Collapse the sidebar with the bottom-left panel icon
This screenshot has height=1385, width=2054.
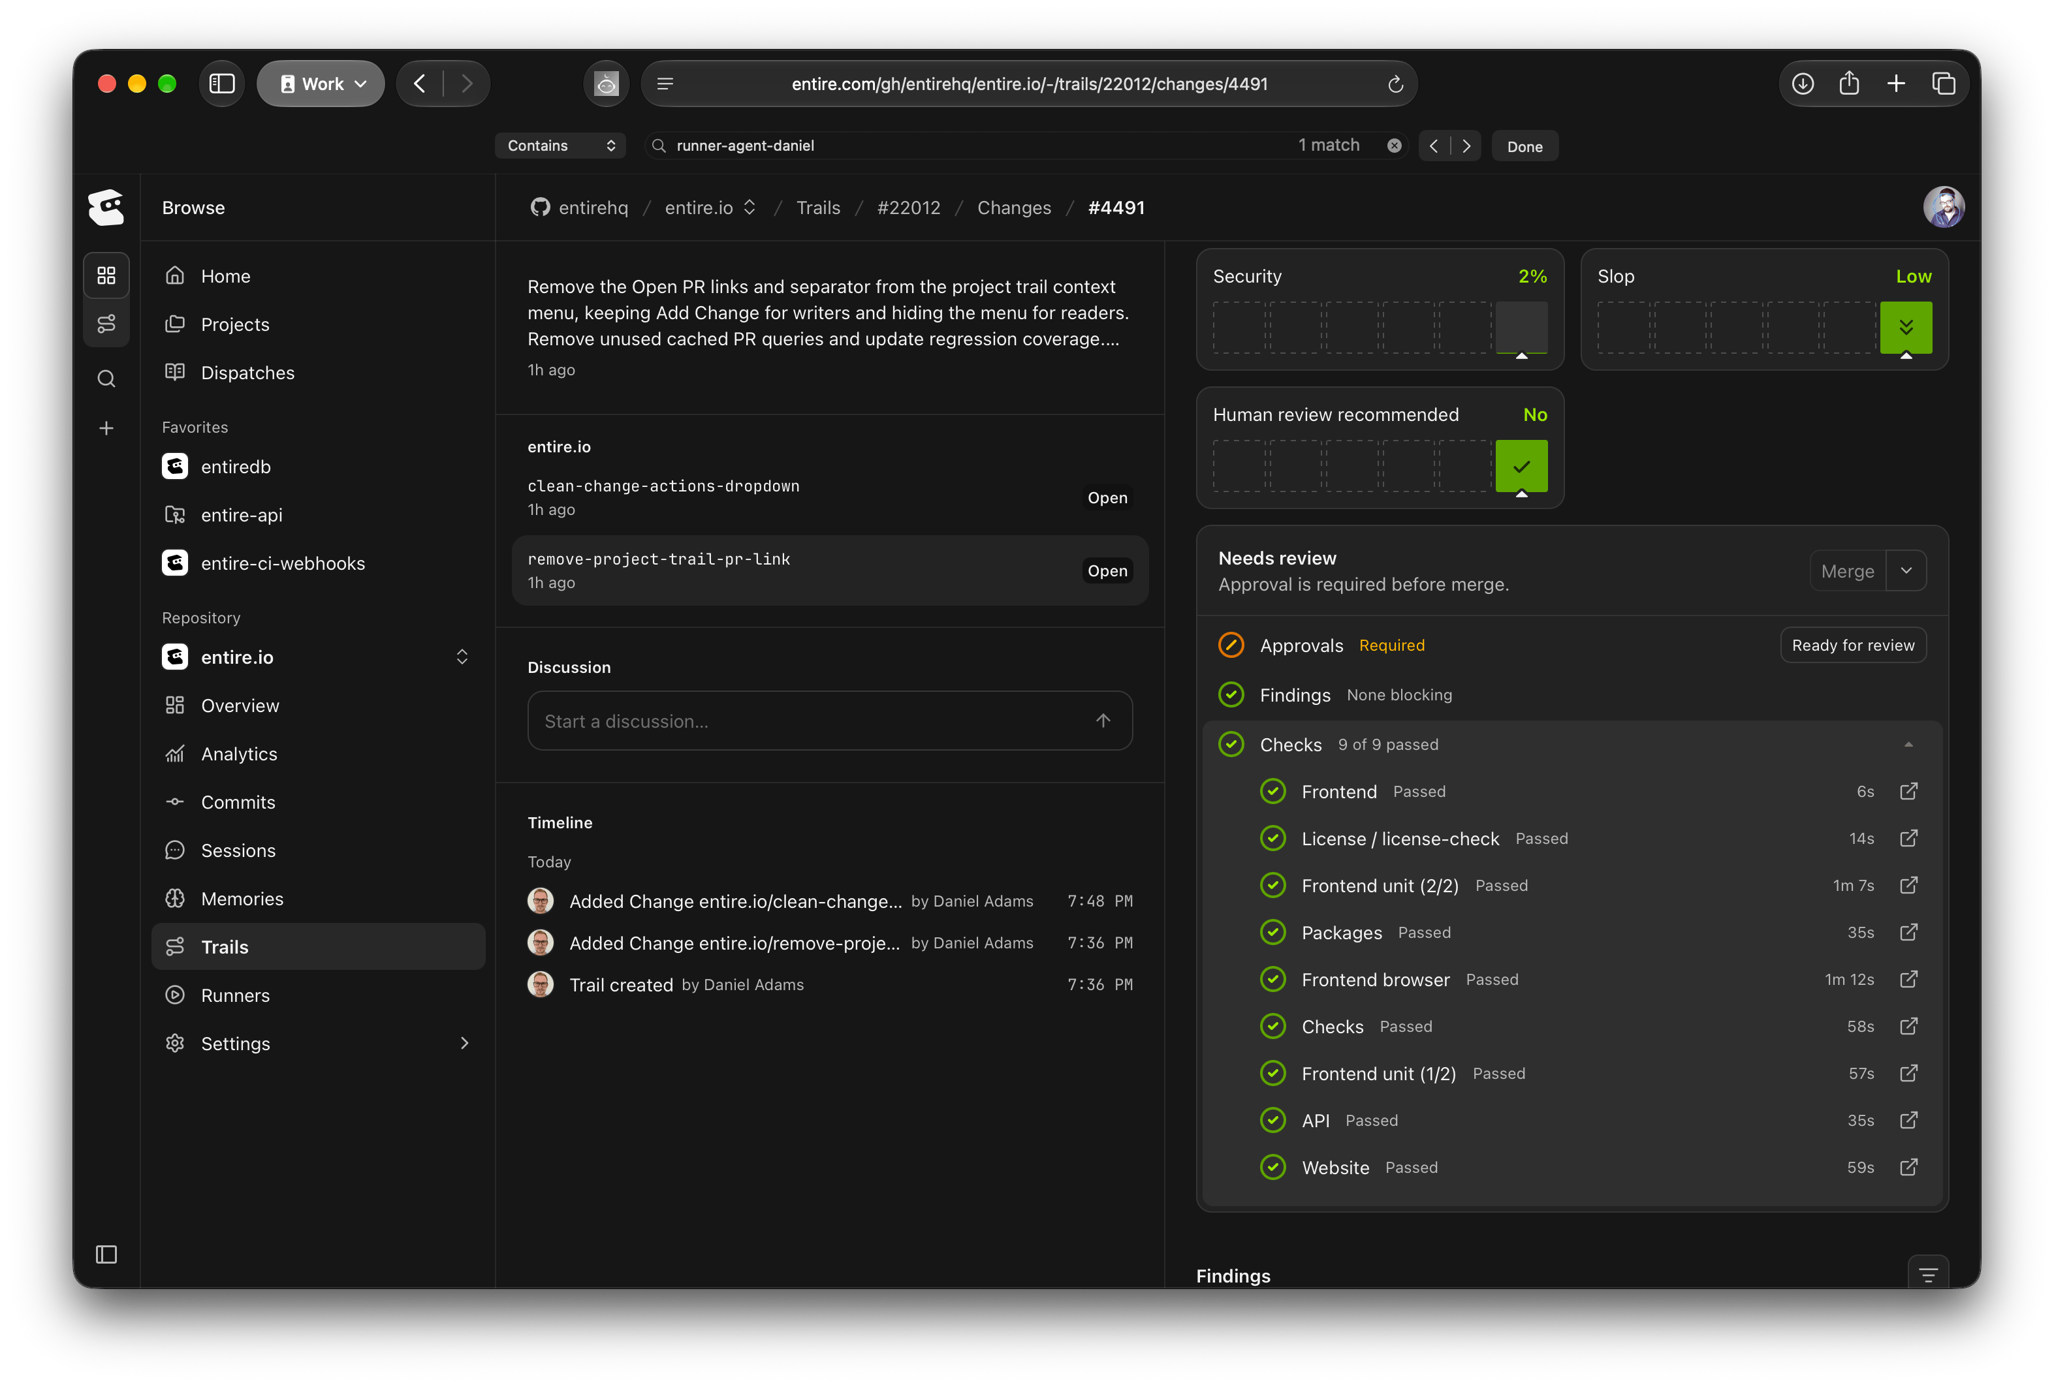click(106, 1254)
